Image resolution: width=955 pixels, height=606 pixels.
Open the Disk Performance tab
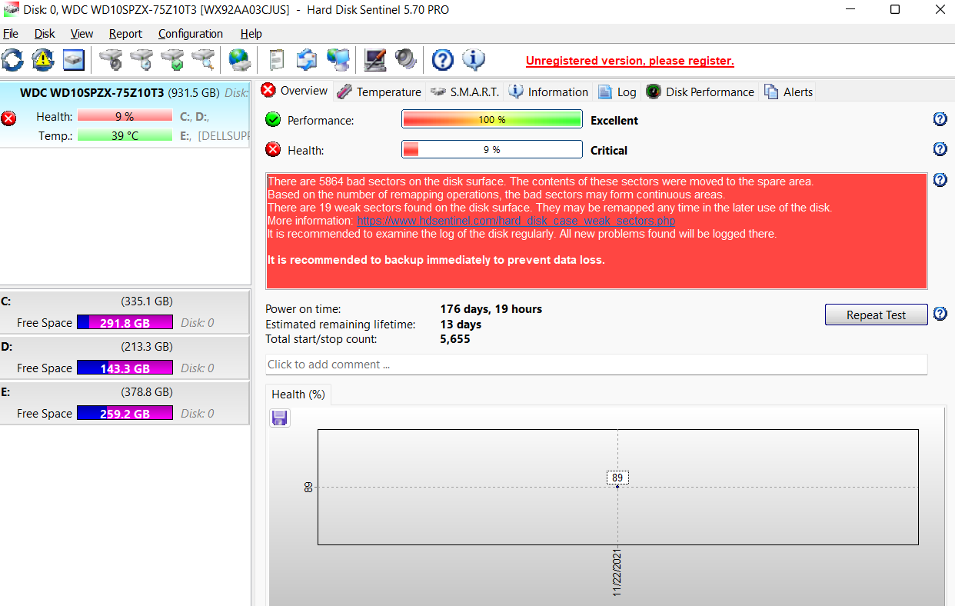click(x=700, y=92)
